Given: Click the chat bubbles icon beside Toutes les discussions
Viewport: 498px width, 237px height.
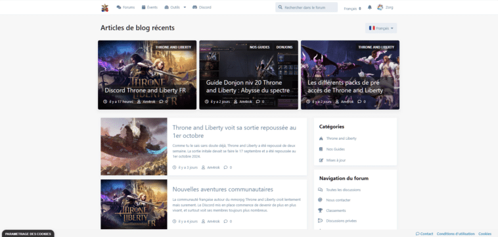Looking at the screenshot, I should (x=320, y=190).
